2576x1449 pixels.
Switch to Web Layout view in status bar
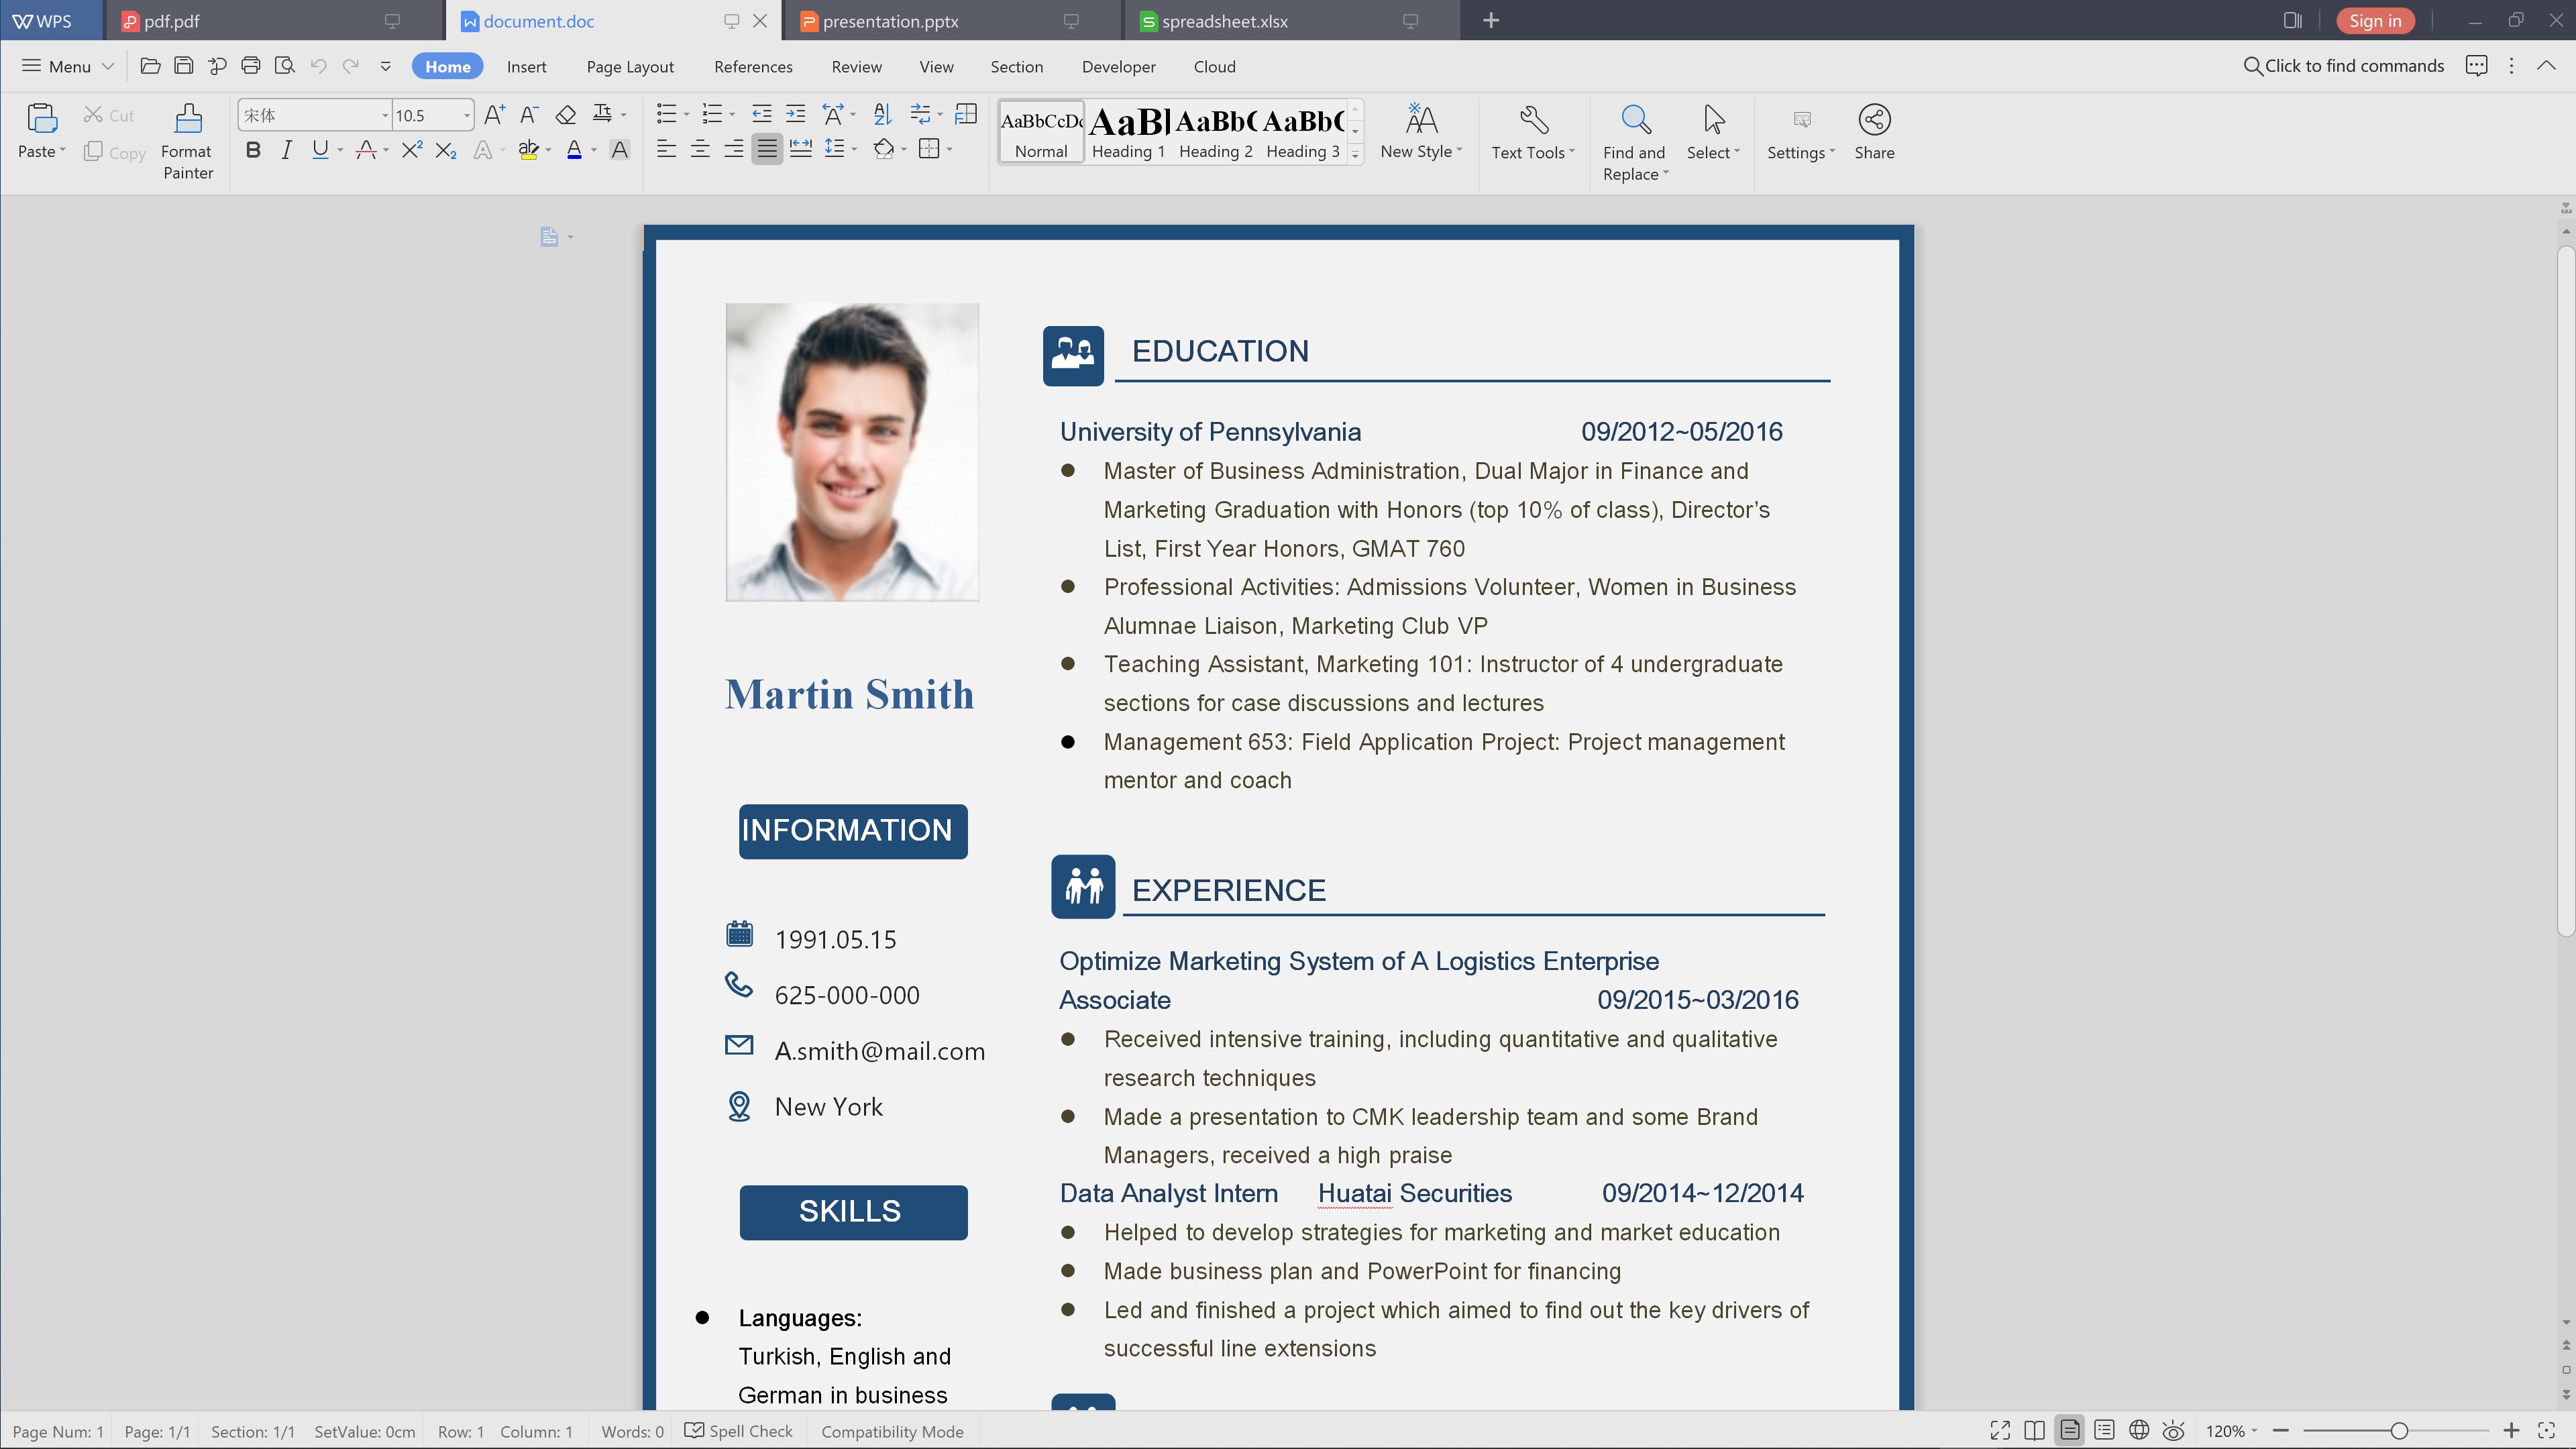tap(2139, 1431)
